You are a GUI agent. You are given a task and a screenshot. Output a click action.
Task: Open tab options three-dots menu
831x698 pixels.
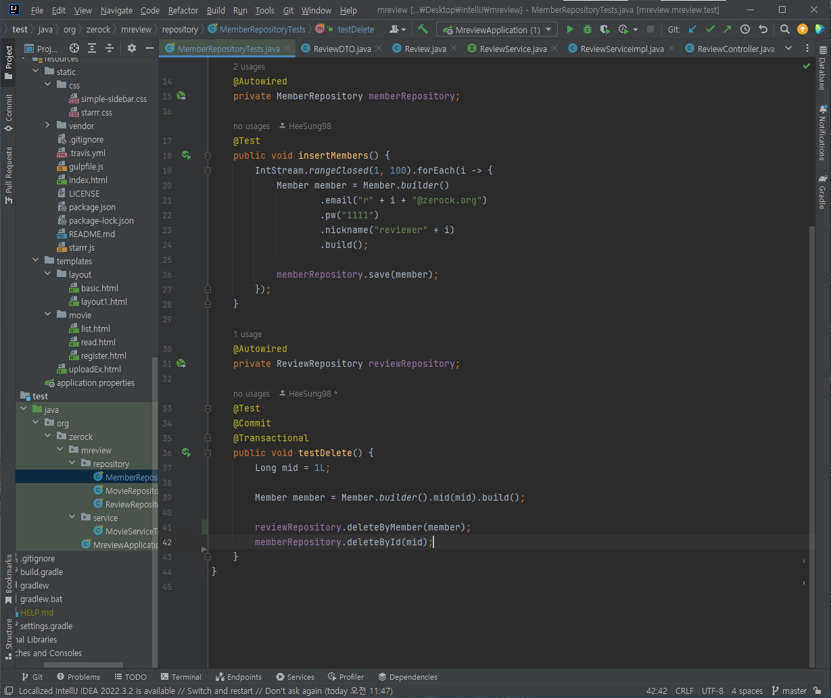pos(806,49)
